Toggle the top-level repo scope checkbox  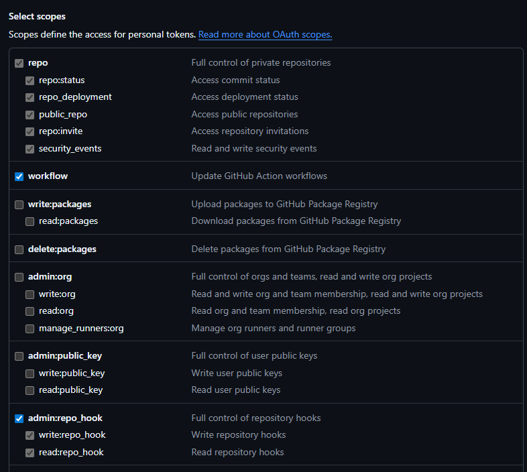point(19,63)
